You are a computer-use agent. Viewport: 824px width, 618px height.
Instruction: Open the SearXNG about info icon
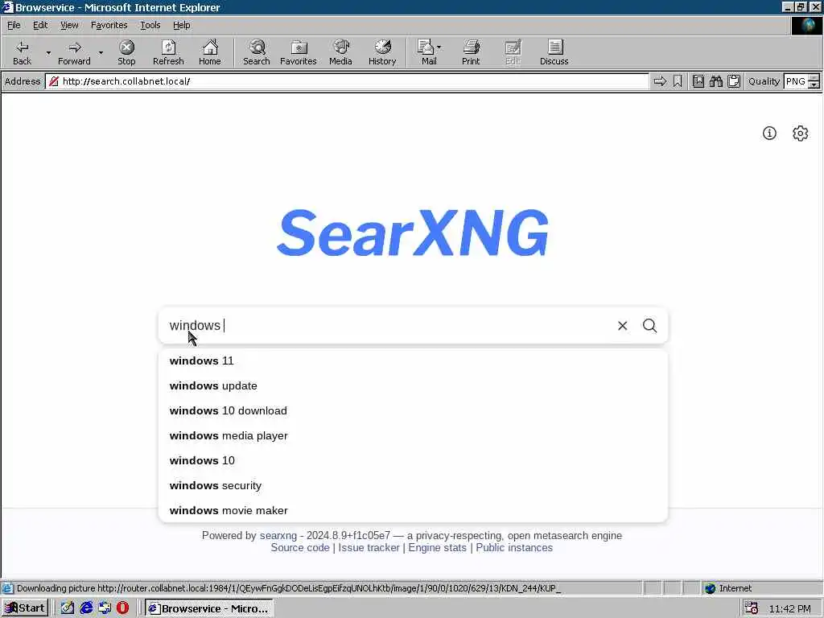pos(769,134)
